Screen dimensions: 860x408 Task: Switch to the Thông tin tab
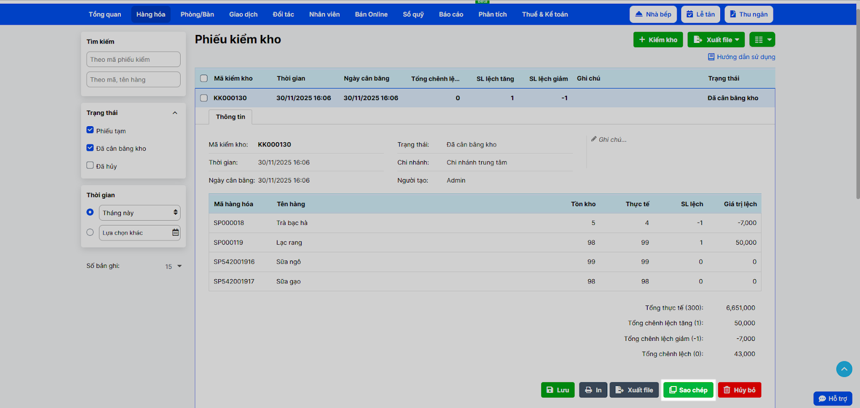tap(231, 117)
